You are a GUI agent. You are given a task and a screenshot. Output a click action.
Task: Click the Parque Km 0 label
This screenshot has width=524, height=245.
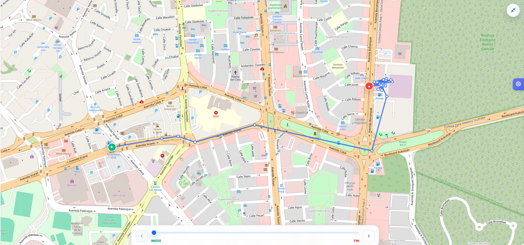[x=403, y=143]
